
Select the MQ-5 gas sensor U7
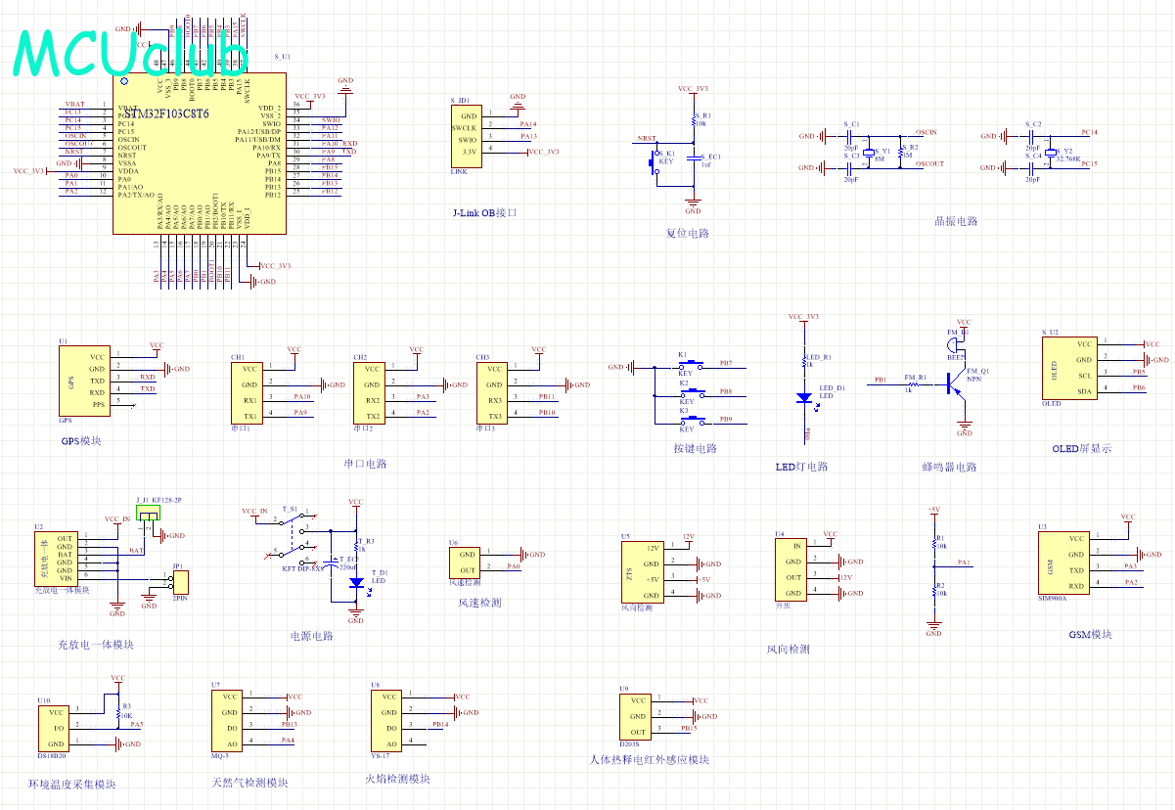[x=229, y=720]
